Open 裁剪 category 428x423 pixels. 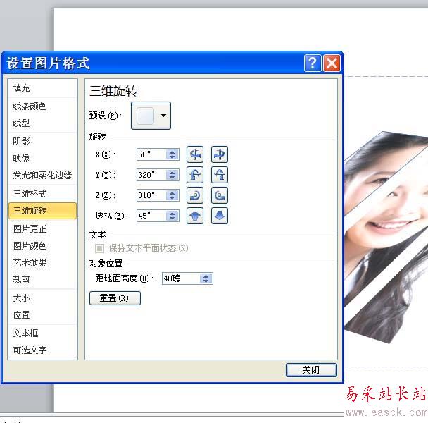point(42,279)
